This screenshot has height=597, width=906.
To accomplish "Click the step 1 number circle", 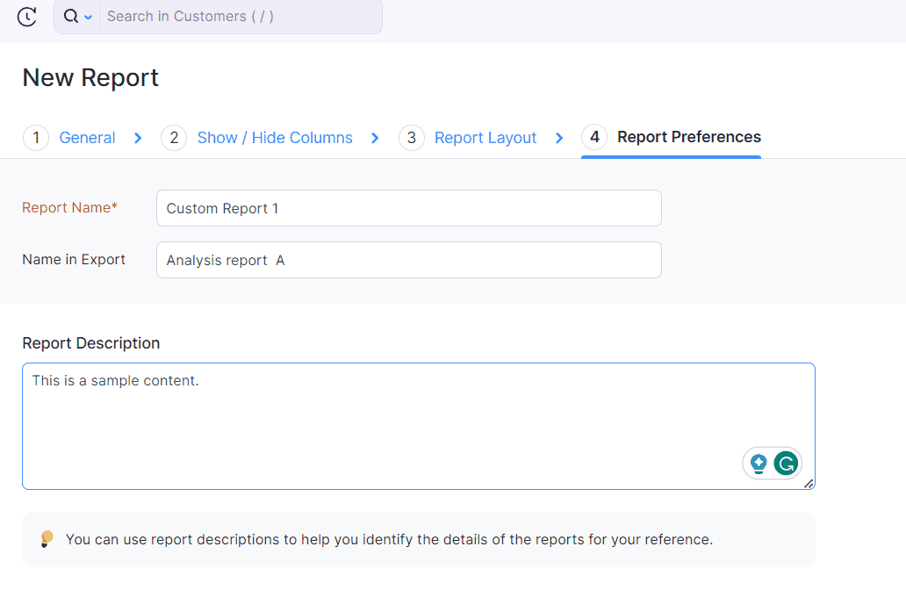I will click(x=36, y=138).
